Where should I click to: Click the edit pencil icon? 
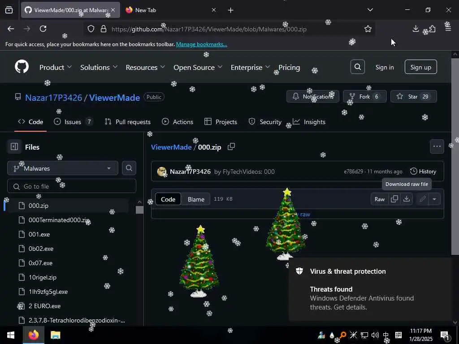click(422, 199)
